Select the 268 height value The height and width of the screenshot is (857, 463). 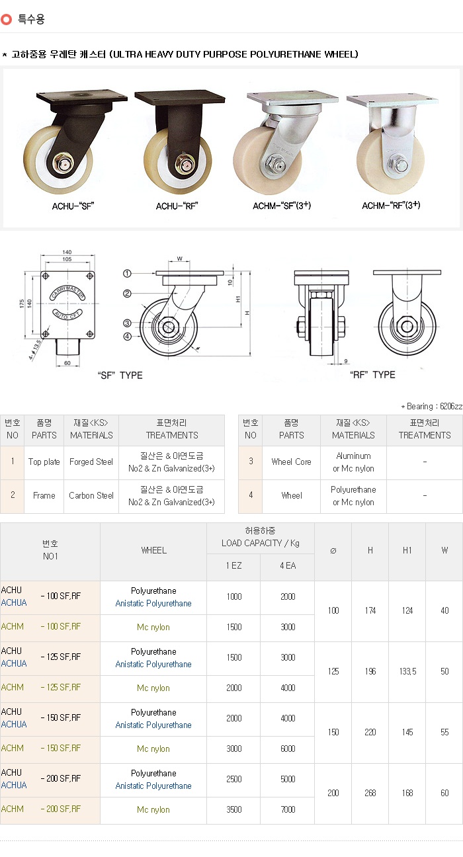click(370, 794)
